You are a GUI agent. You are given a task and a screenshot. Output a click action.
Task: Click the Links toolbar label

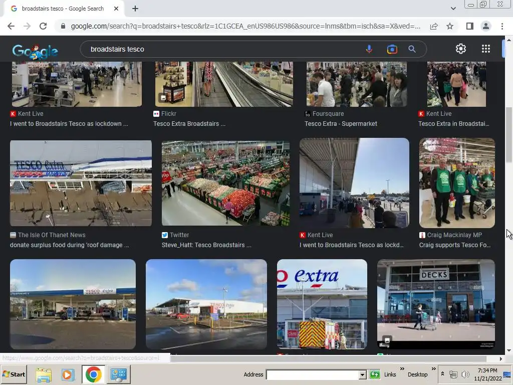tap(390, 374)
